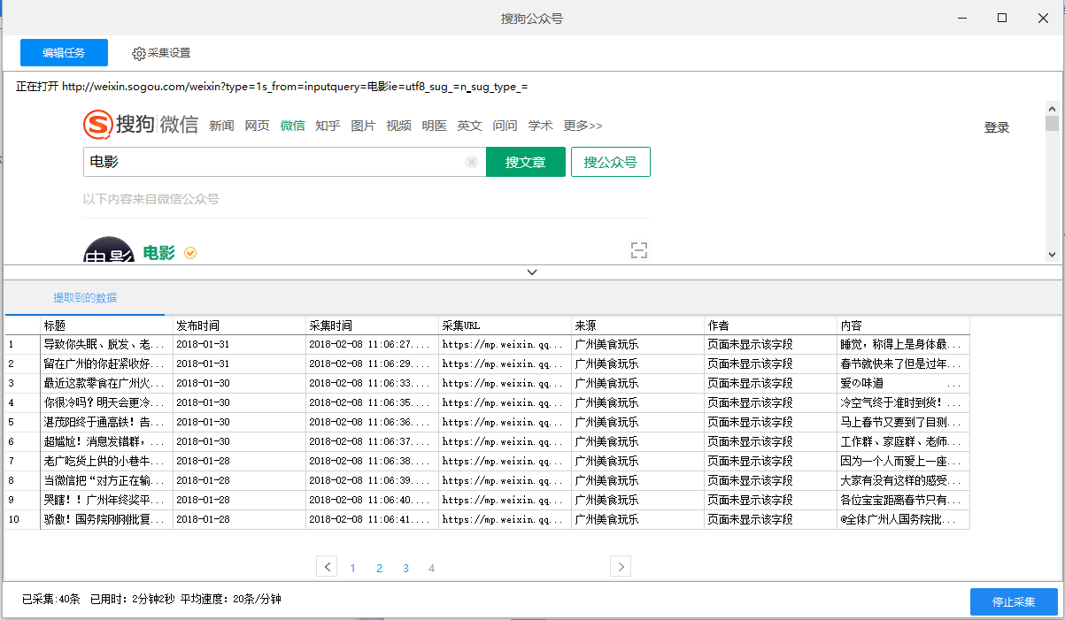Select the collection time cell 2018-02-08 11:06:41
1065x620 pixels.
point(372,519)
